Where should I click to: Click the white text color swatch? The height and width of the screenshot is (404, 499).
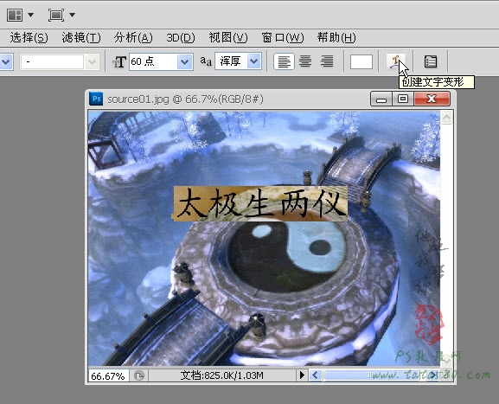tap(361, 61)
